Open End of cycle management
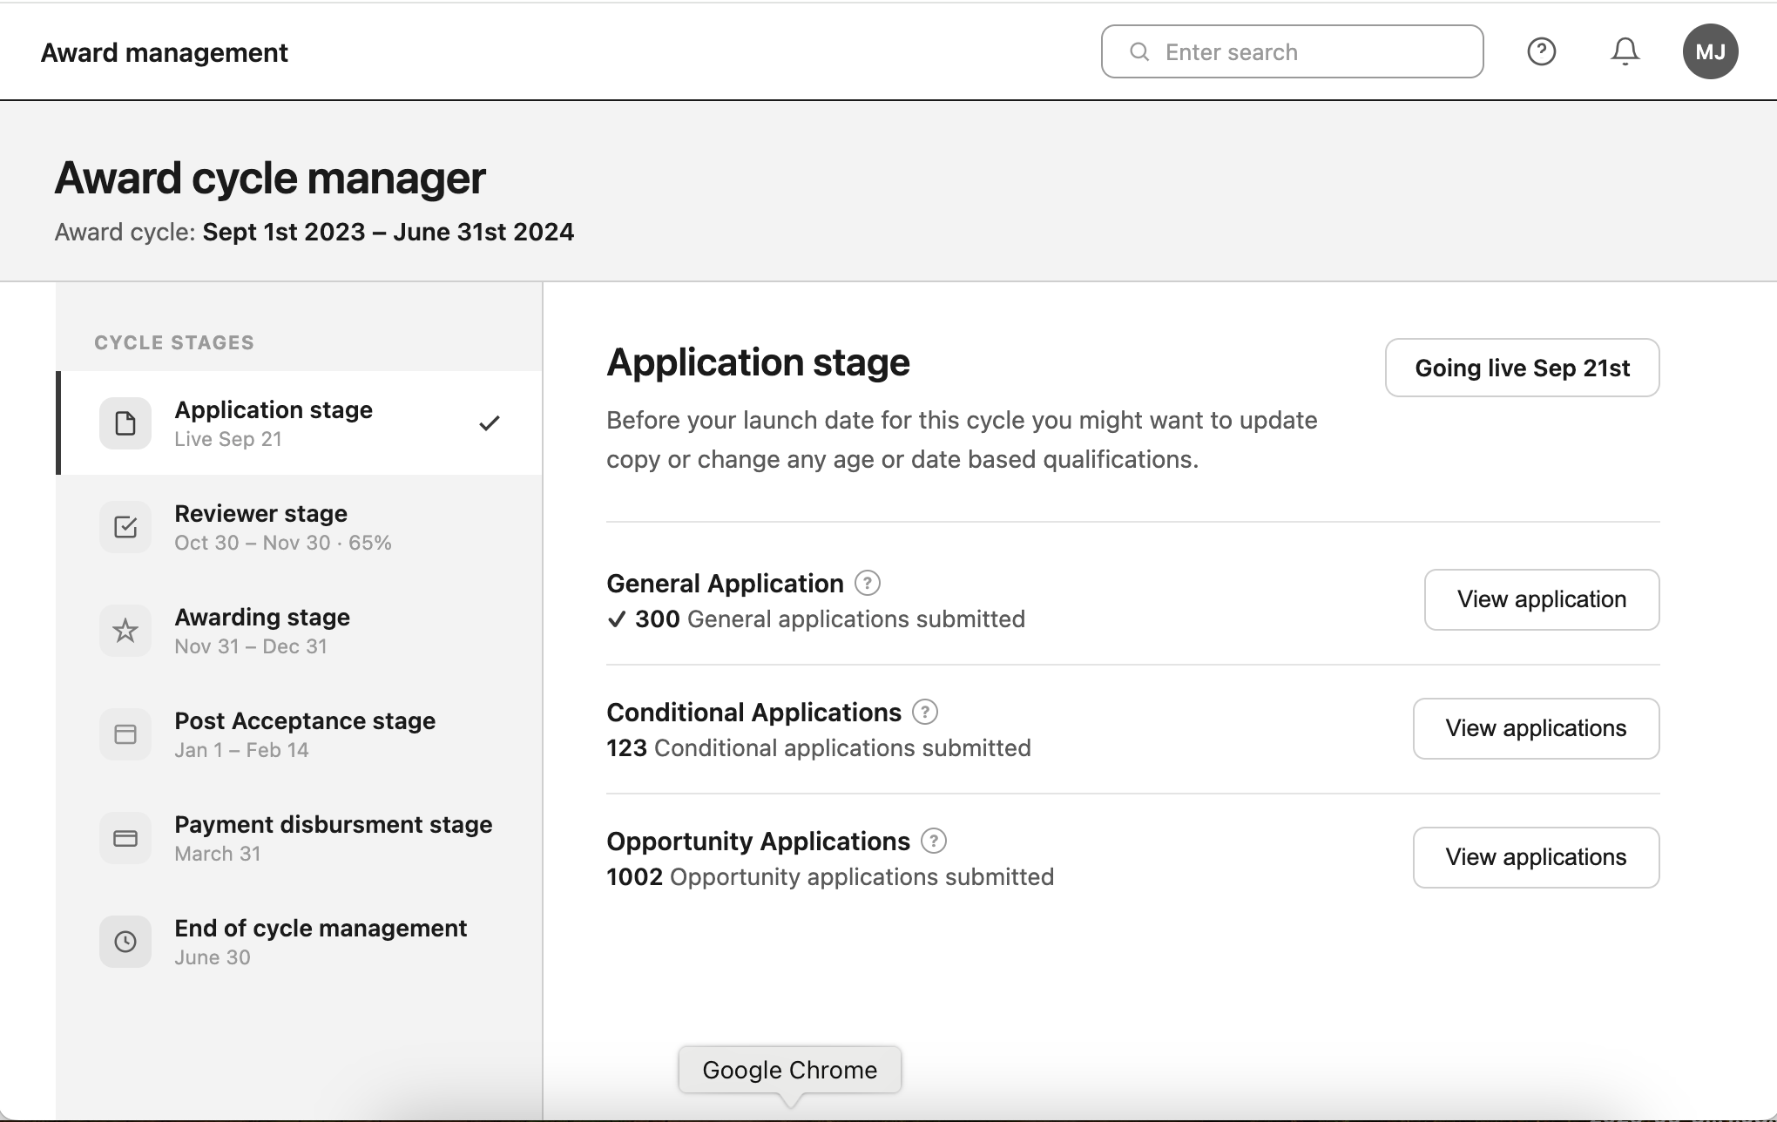Viewport: 1777px width, 1122px height. click(300, 942)
